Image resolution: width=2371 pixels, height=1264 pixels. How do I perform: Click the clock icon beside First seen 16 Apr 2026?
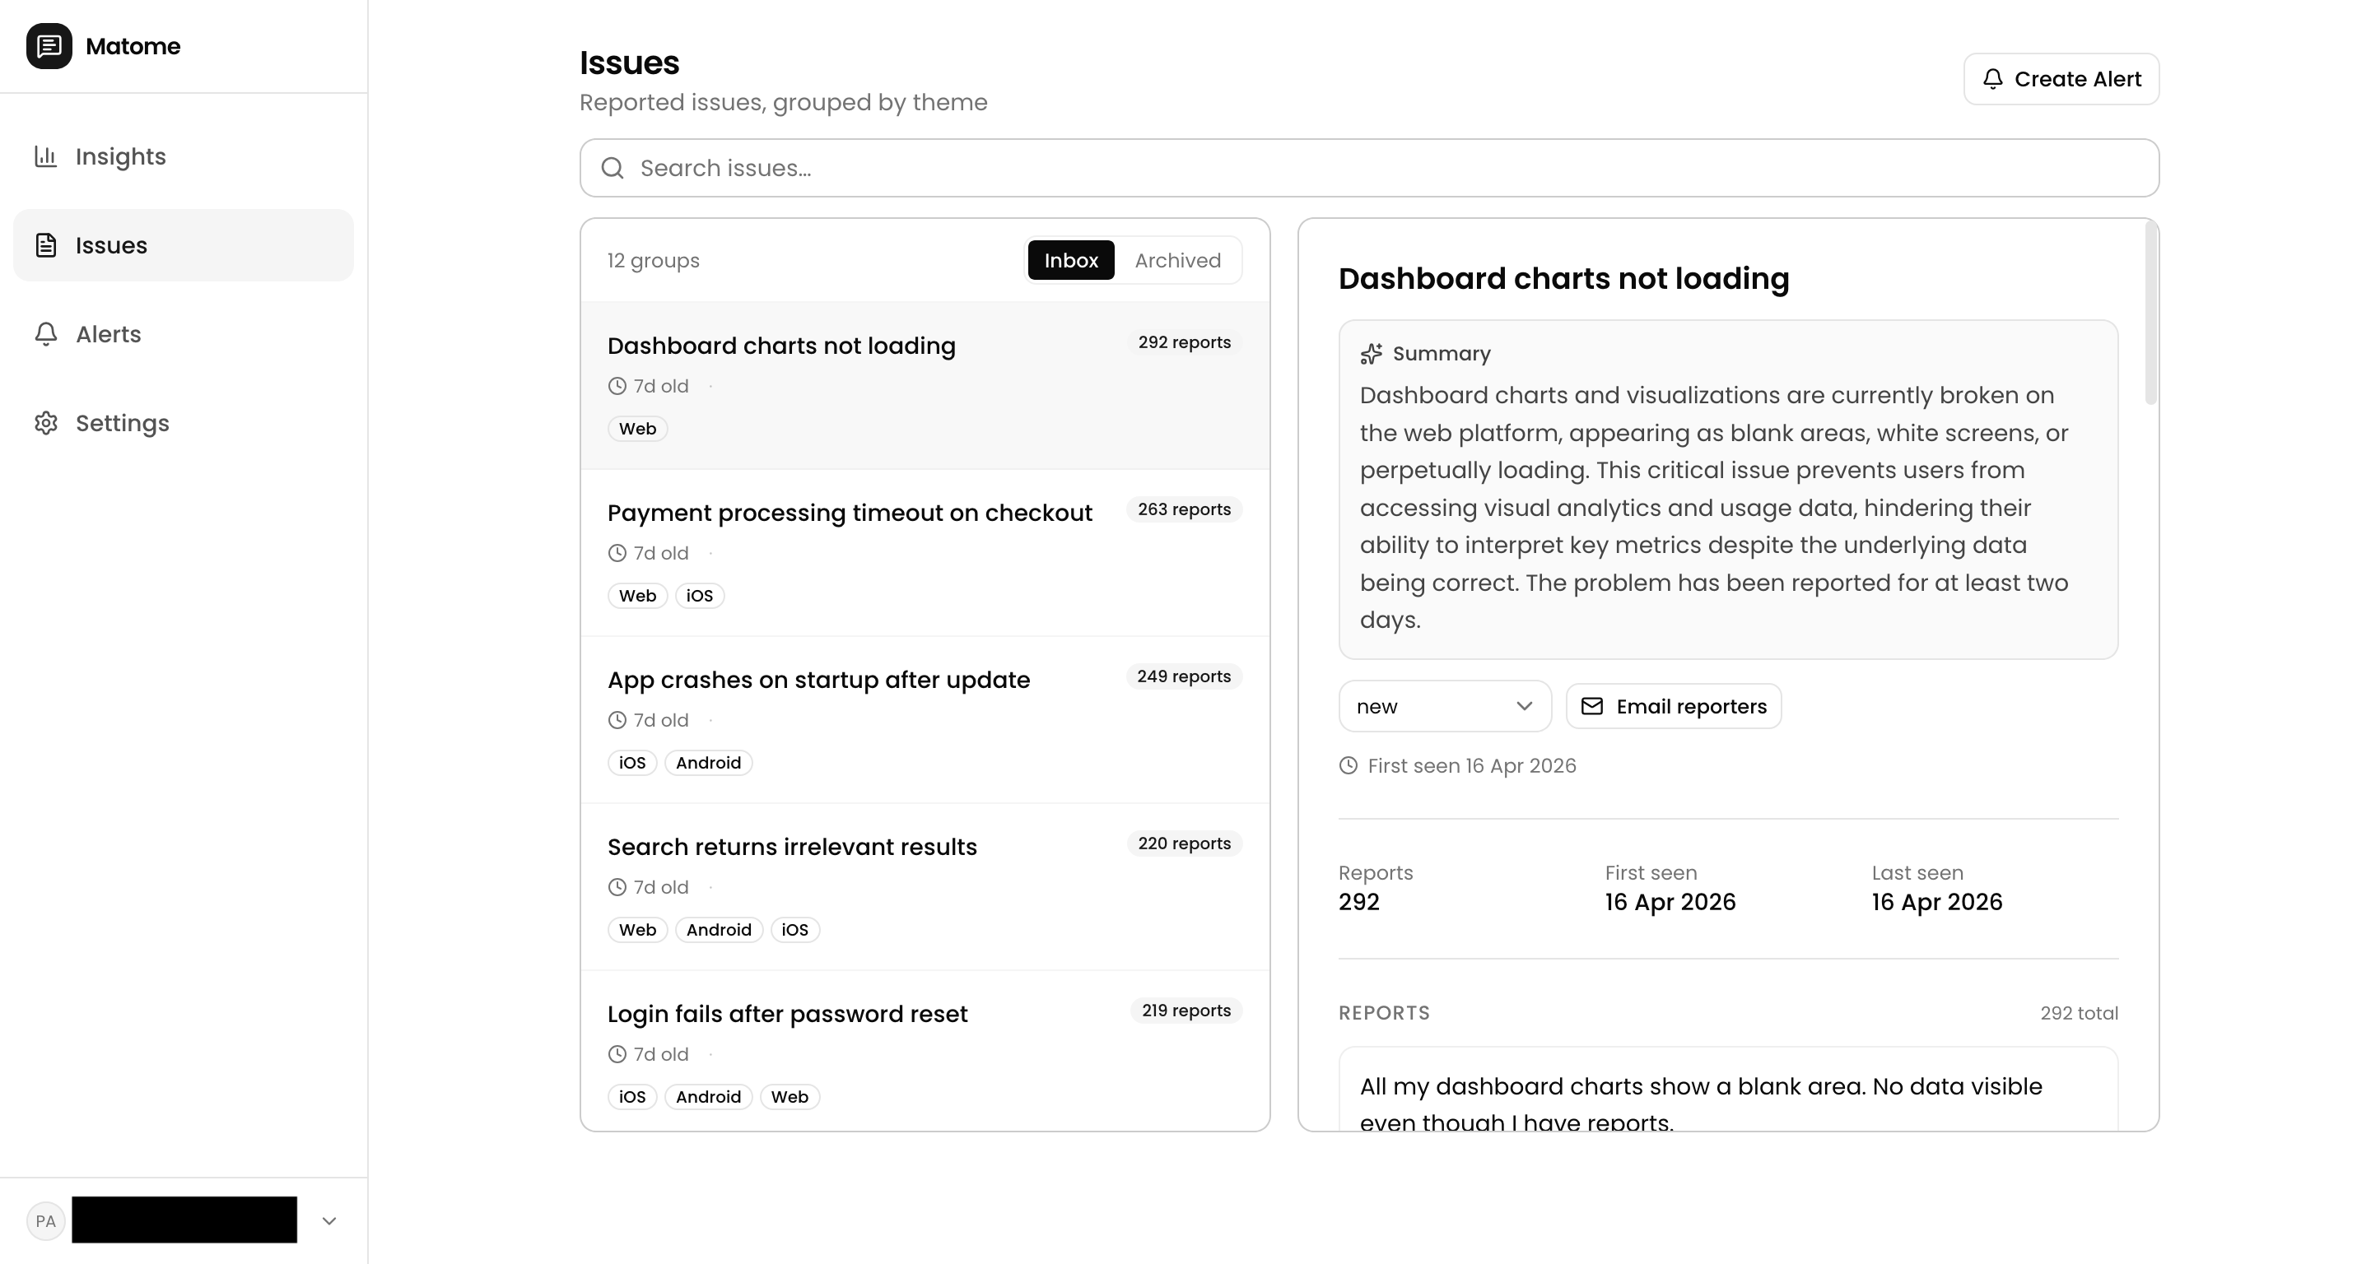pyautogui.click(x=1349, y=766)
